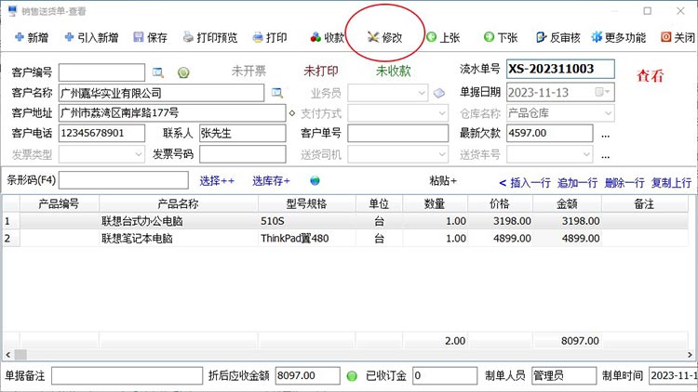Click the 型号规格 column header
698x392 pixels.
click(307, 204)
